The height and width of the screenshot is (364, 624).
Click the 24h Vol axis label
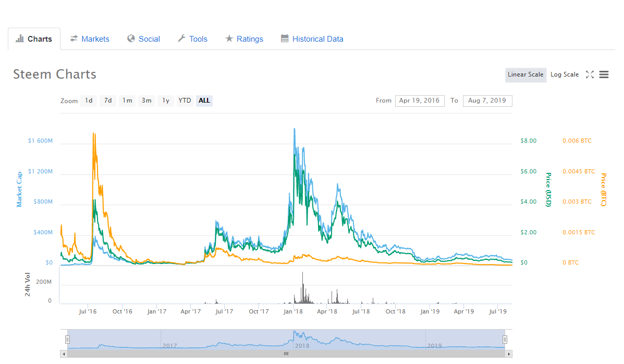(28, 284)
